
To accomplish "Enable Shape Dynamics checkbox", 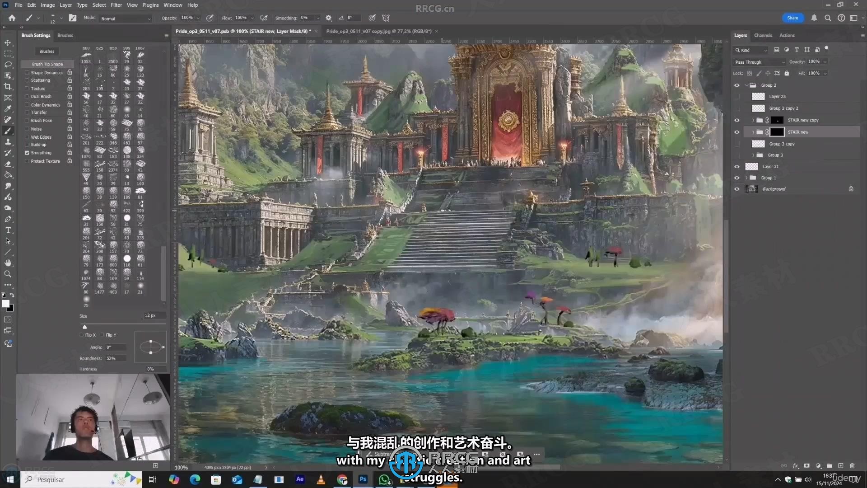I will (27, 73).
